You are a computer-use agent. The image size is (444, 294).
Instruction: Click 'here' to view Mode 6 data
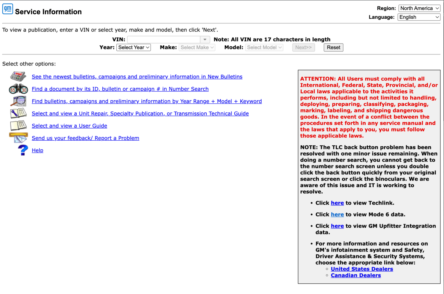(x=337, y=215)
